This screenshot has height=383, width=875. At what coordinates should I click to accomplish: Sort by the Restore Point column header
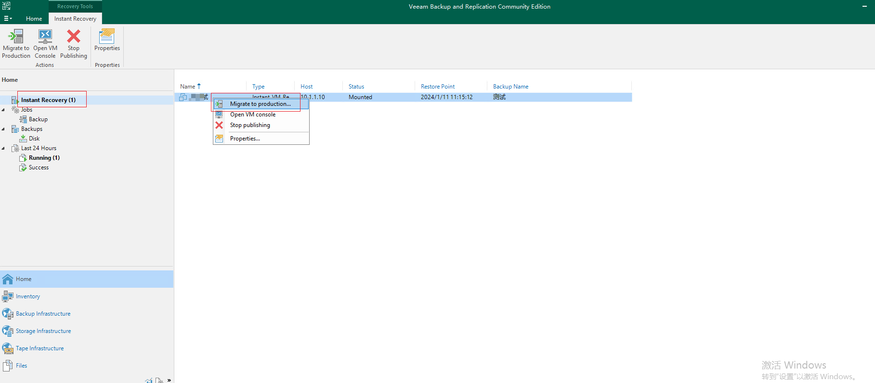(438, 87)
